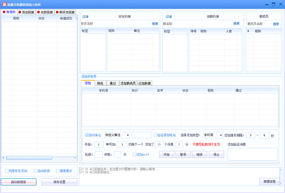Click the 轮数 input field
This screenshot has width=285, height=193.
pyautogui.click(x=99, y=155)
